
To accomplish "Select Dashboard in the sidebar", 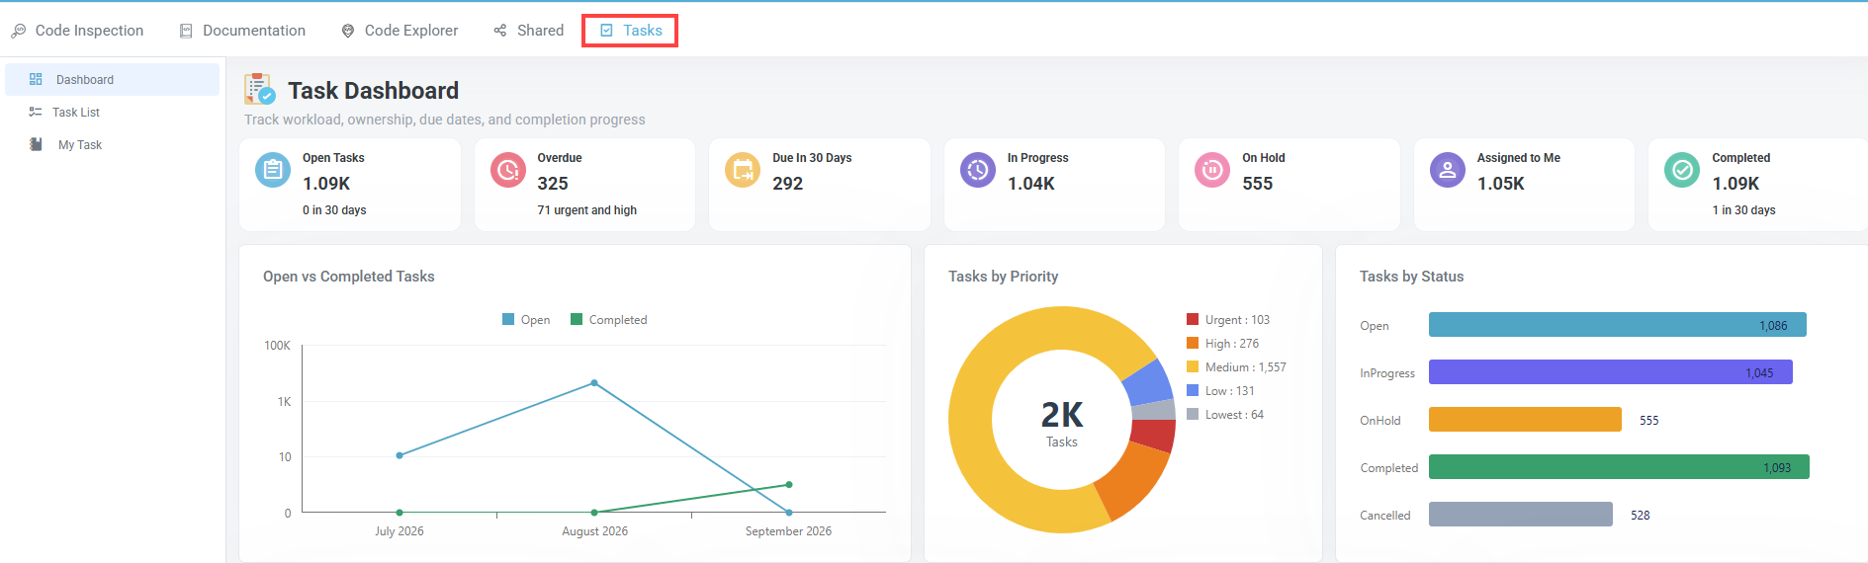I will click(113, 79).
